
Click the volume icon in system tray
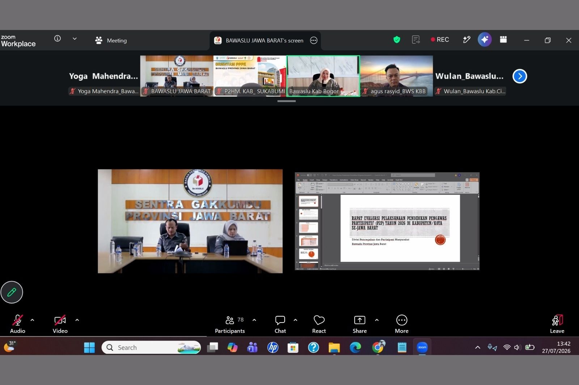(x=517, y=347)
